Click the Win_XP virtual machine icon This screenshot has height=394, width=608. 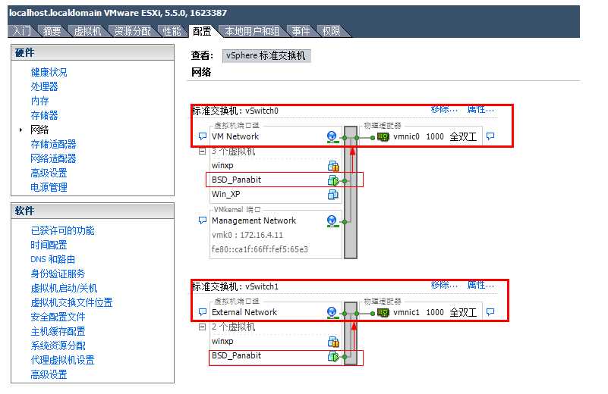click(333, 194)
